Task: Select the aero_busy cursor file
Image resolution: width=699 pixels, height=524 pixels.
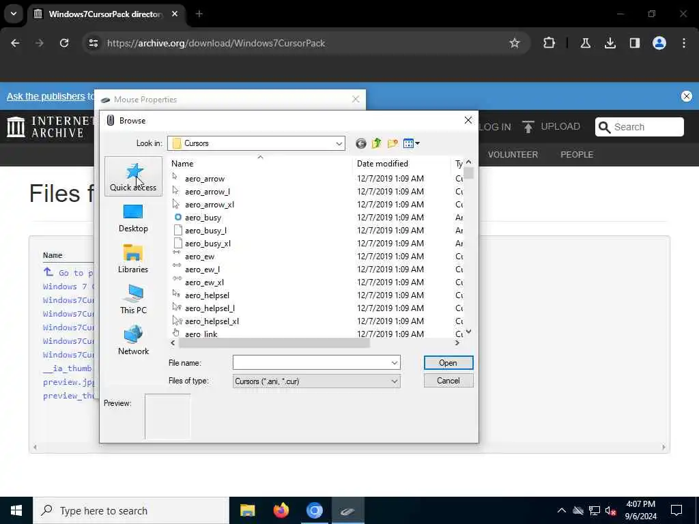Action: coord(203,218)
